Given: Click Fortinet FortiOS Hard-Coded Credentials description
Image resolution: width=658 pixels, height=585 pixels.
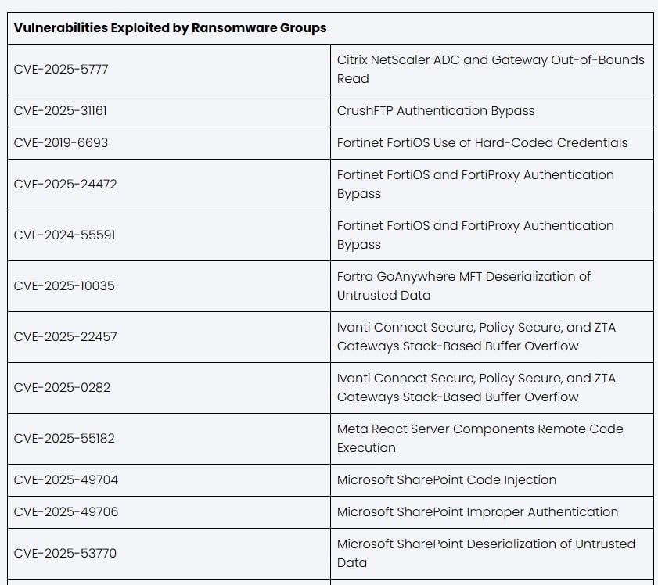Looking at the screenshot, I should [x=482, y=143].
